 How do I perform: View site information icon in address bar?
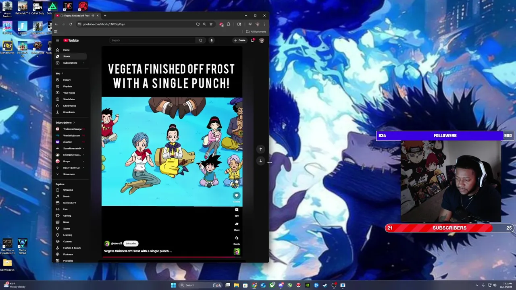point(79,24)
